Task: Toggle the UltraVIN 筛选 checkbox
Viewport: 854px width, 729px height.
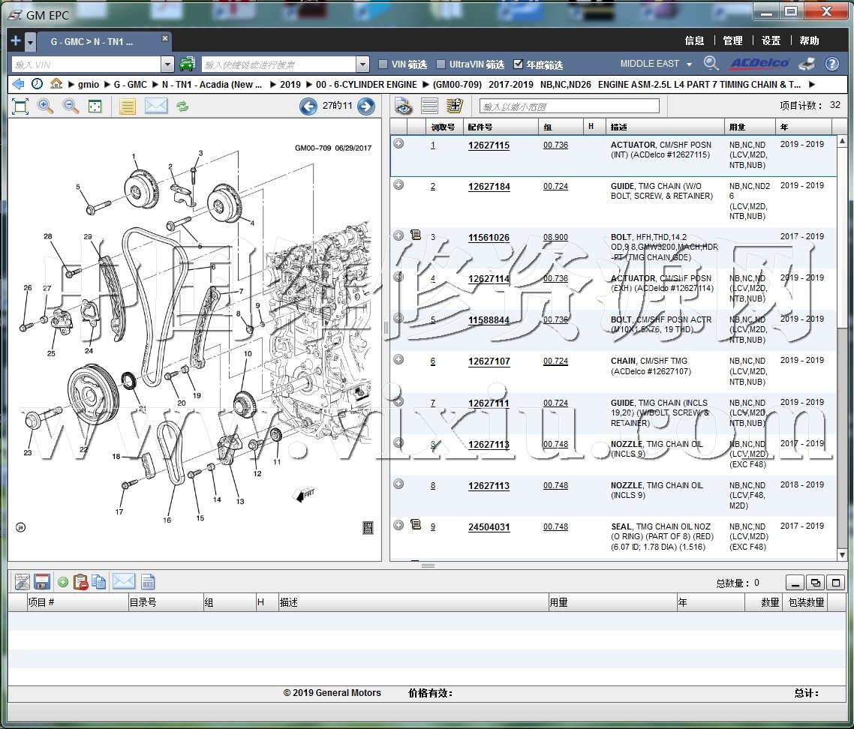Action: coord(441,64)
